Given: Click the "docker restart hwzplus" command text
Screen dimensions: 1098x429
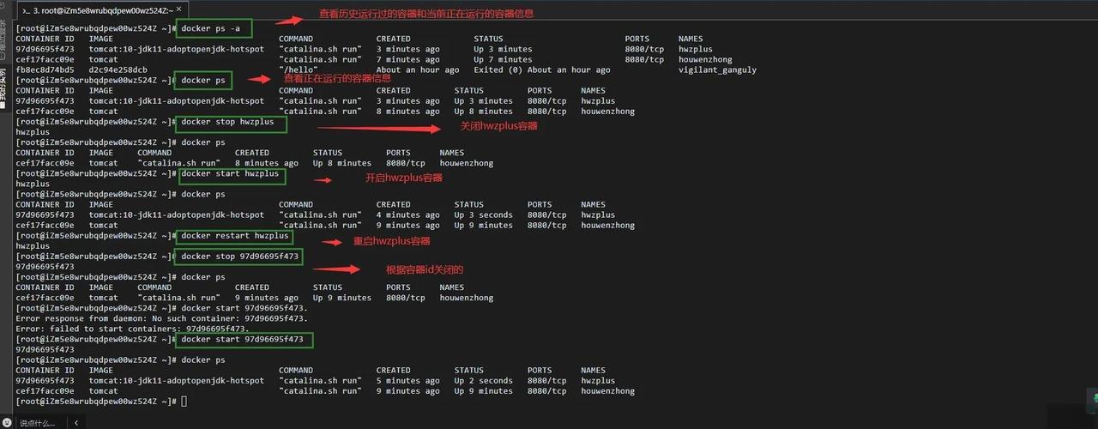Looking at the screenshot, I should click(234, 236).
